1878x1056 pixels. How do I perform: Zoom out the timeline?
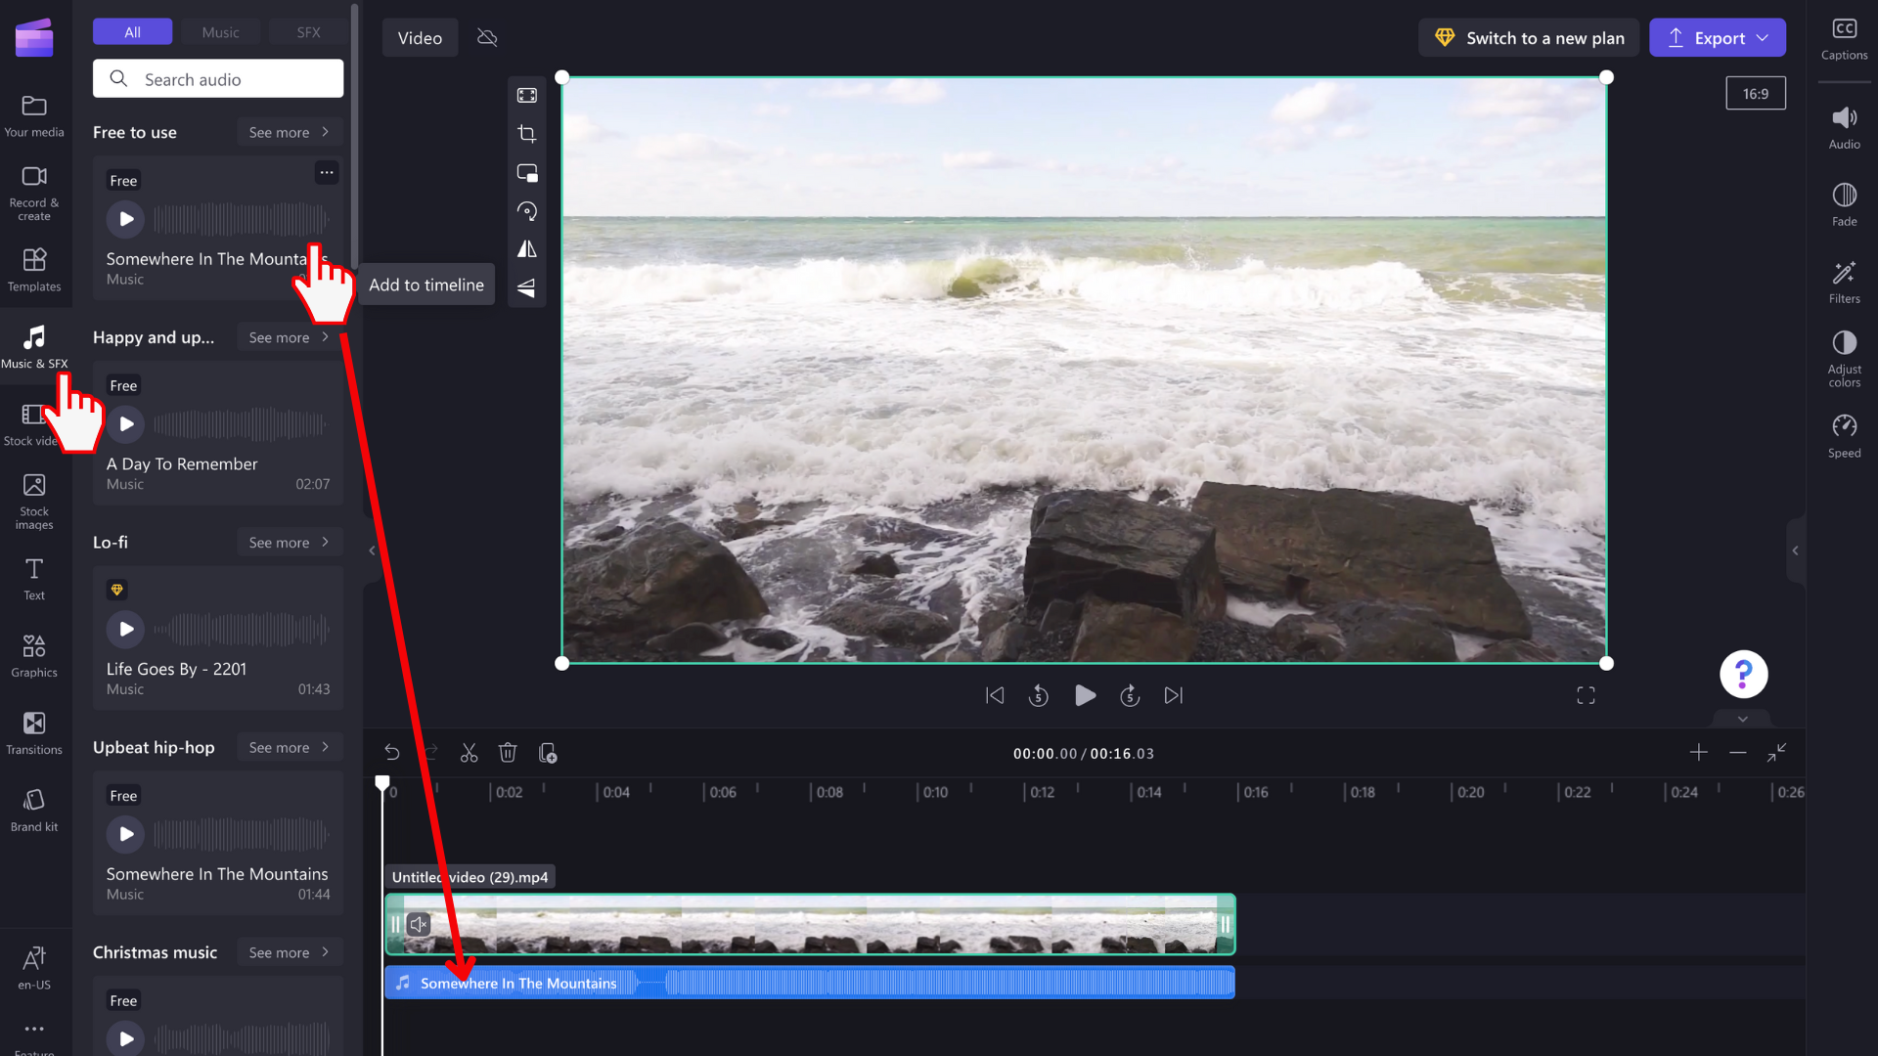pyautogui.click(x=1738, y=752)
